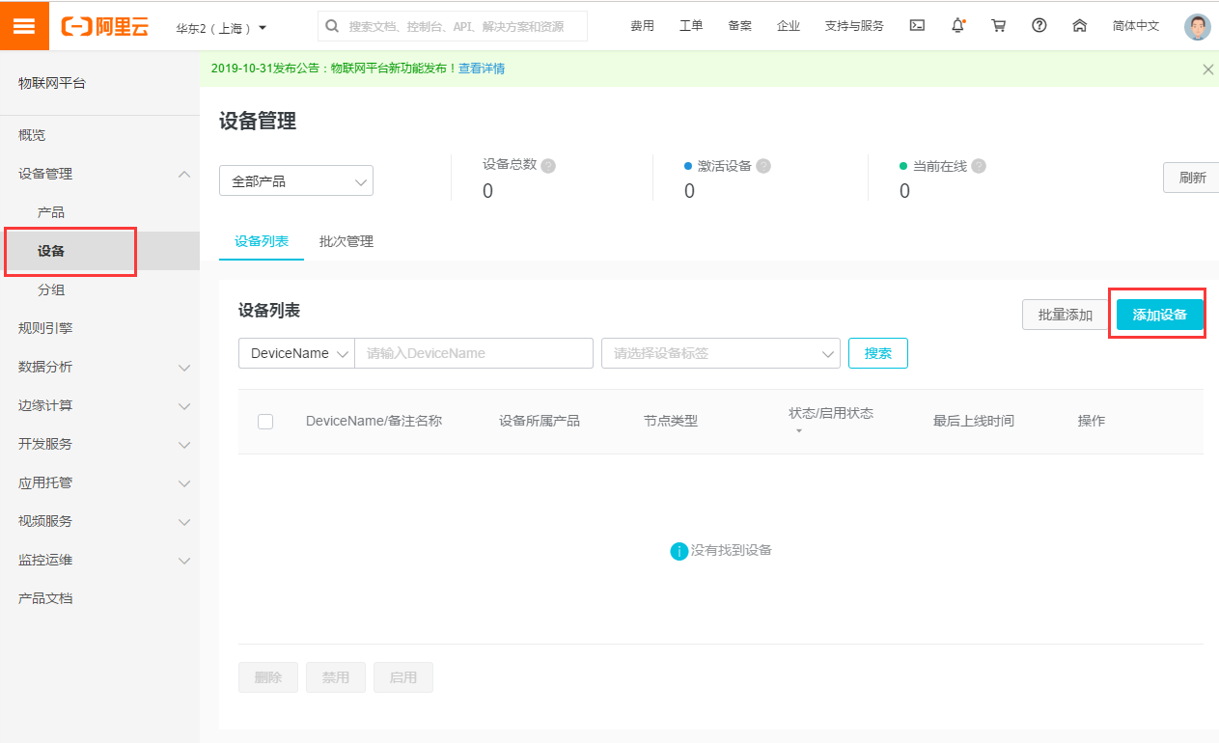The width and height of the screenshot is (1219, 743).
Task: Open the 简体中文 language menu
Action: coord(1136,26)
